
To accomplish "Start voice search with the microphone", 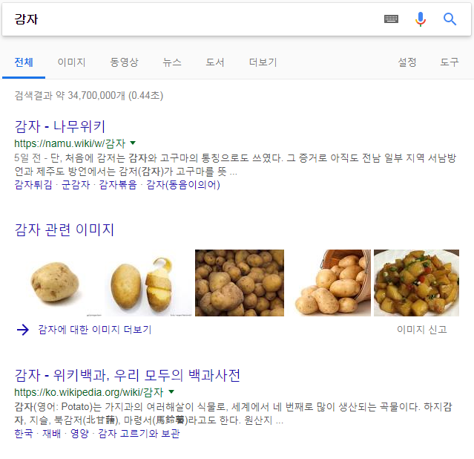I will pyautogui.click(x=420, y=19).
